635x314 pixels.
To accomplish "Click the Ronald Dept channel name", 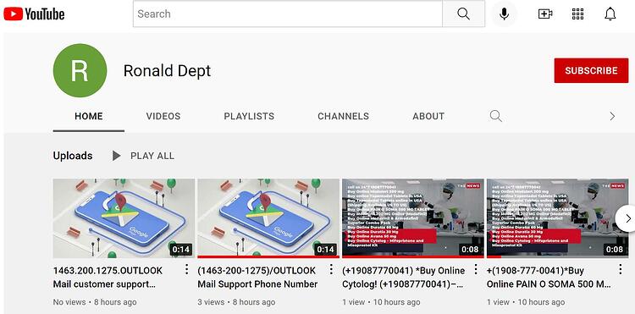I will click(x=167, y=70).
